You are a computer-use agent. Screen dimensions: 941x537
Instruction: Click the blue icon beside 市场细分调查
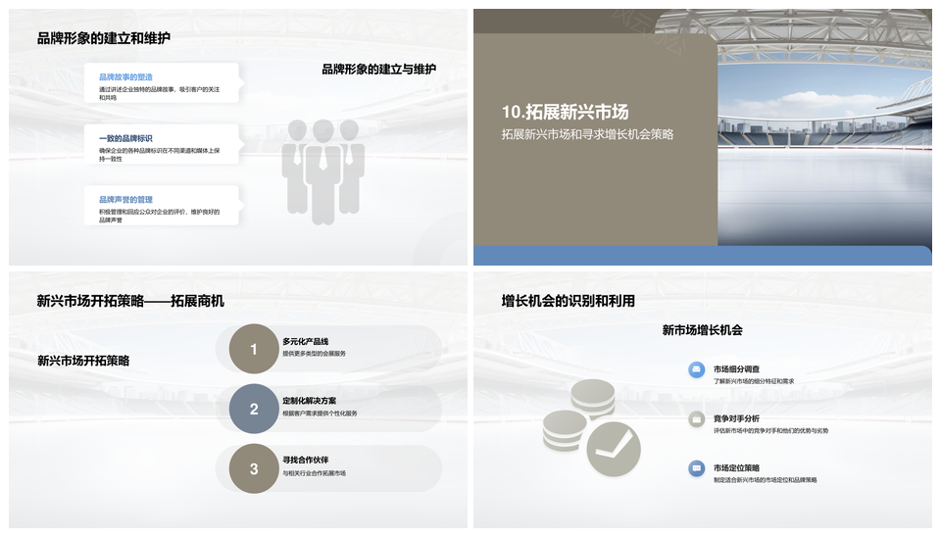pyautogui.click(x=696, y=369)
